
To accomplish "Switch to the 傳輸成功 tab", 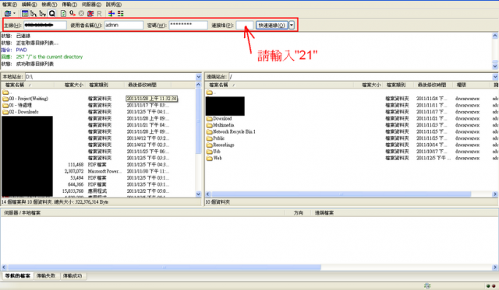I will (73, 276).
